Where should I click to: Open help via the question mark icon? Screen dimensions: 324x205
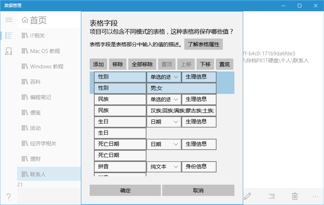point(9,197)
